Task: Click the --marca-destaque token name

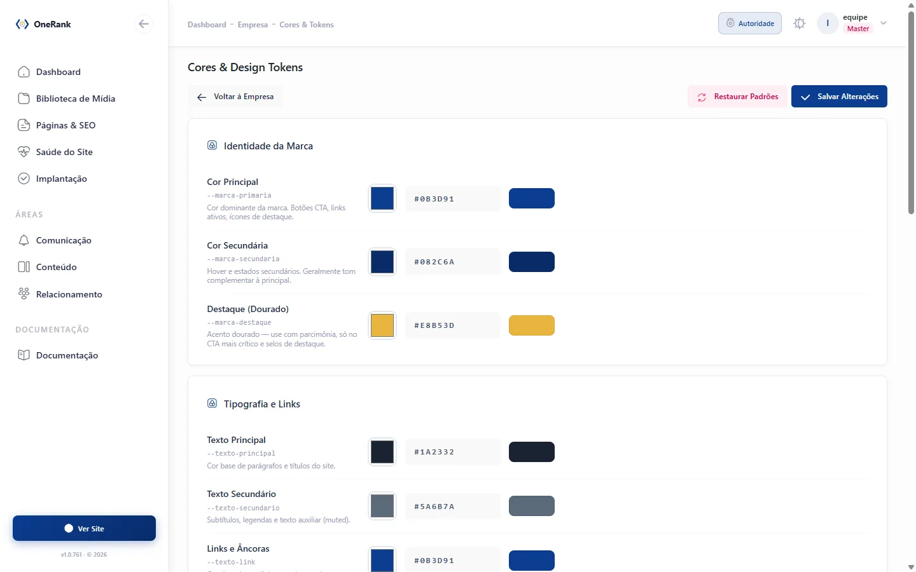Action: 239,323
